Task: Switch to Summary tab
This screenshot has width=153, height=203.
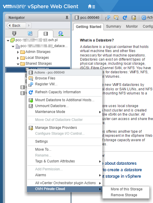Action: (x=113, y=26)
